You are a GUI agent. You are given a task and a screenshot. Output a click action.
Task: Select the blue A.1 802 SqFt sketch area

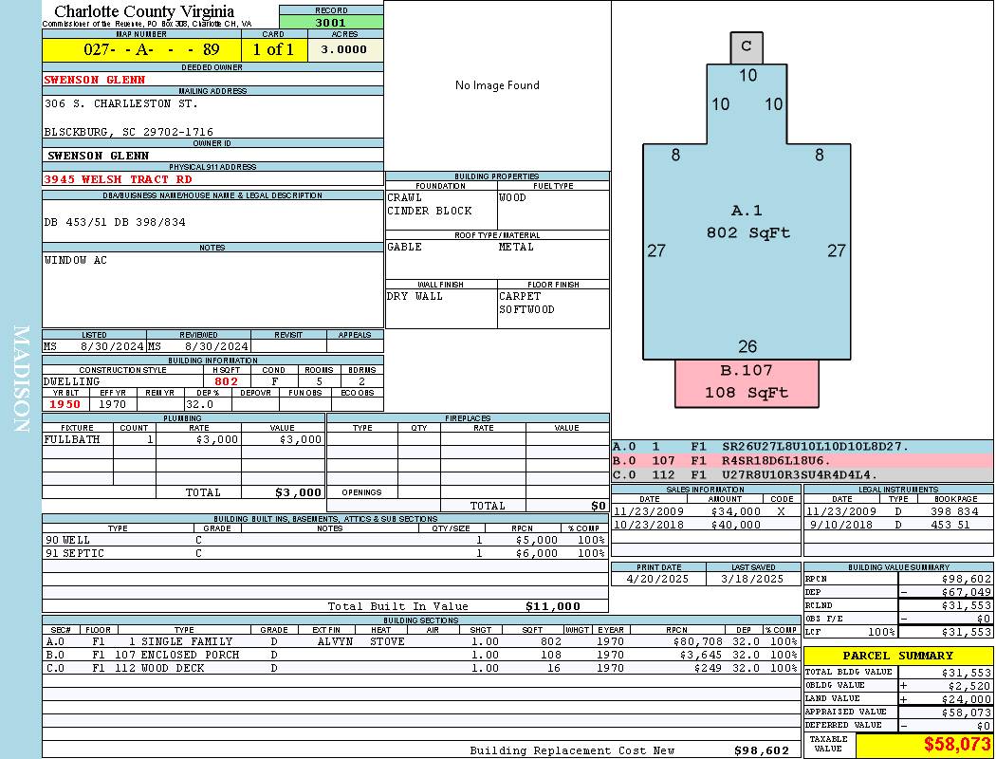pos(747,247)
